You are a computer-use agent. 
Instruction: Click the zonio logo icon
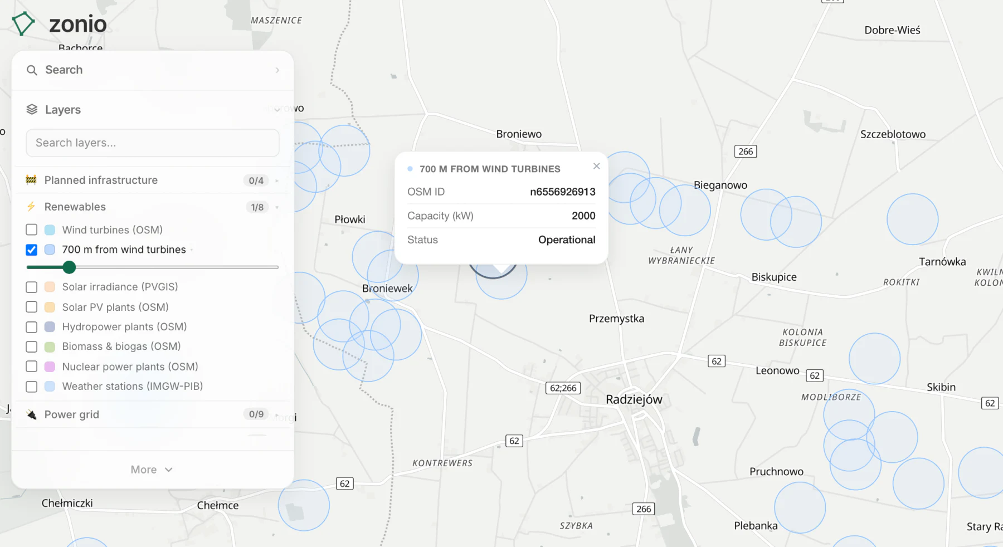tap(23, 23)
